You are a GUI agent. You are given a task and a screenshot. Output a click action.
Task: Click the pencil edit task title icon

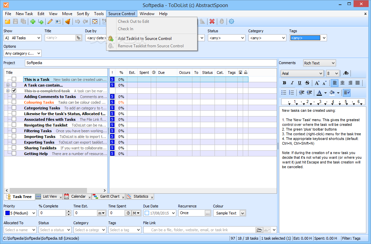click(50, 21)
